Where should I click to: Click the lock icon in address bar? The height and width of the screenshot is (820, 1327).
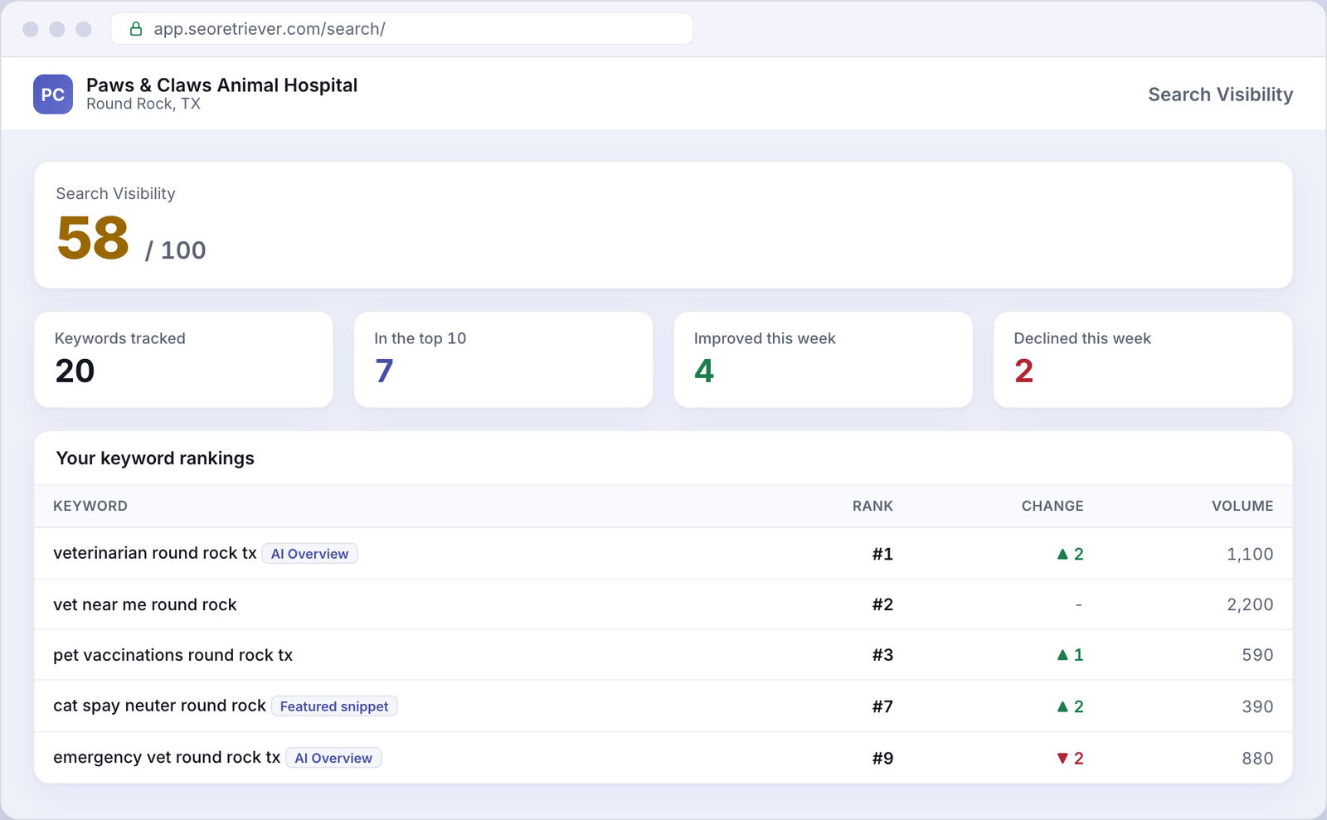point(136,29)
